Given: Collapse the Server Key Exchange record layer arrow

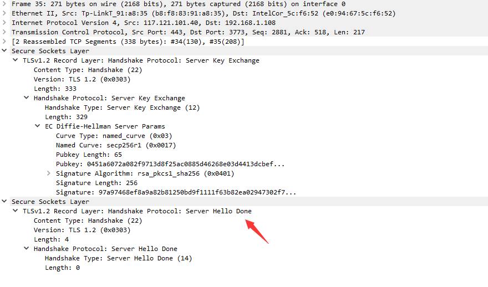Looking at the screenshot, I should 16,60.
